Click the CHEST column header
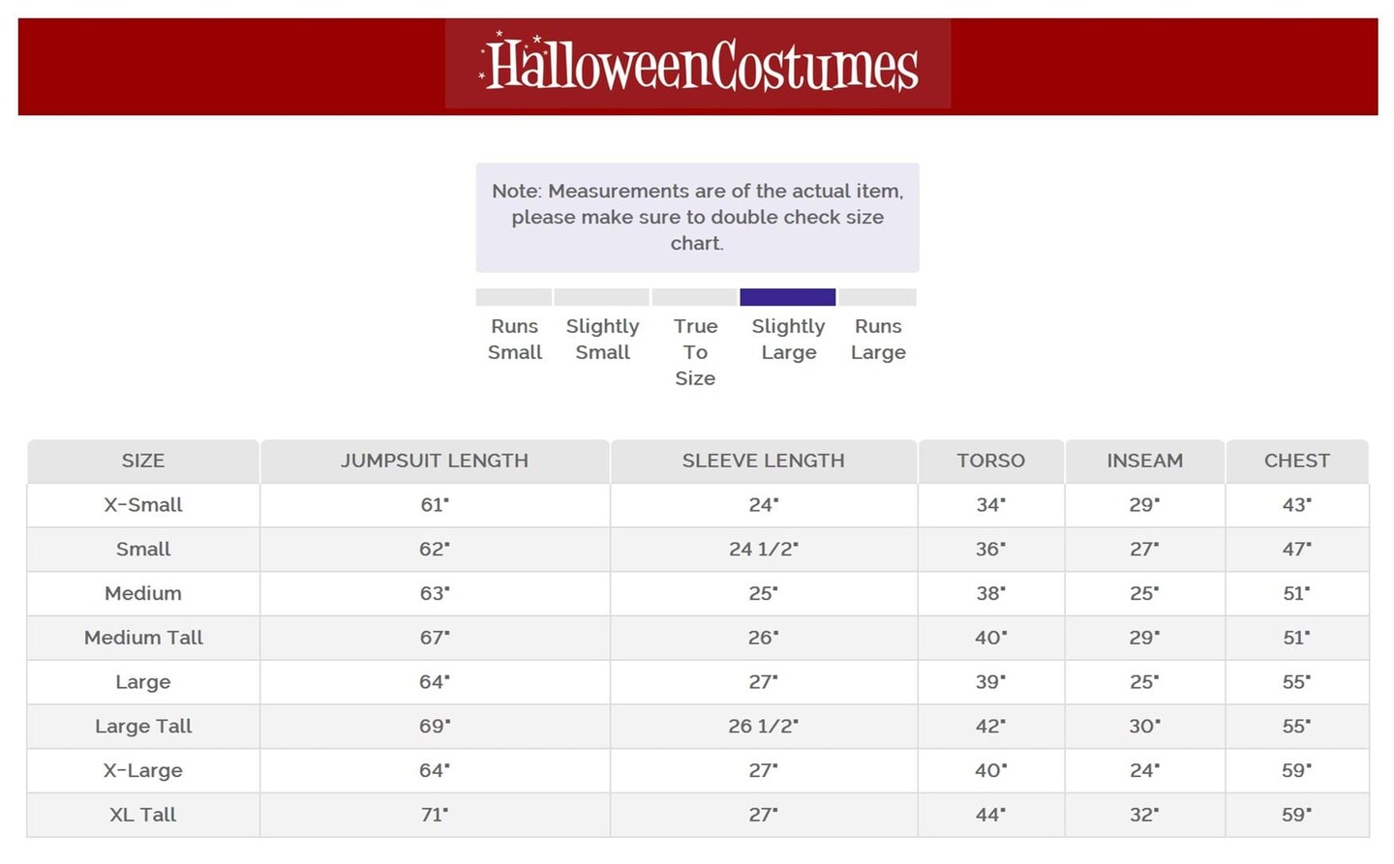 tap(1296, 461)
